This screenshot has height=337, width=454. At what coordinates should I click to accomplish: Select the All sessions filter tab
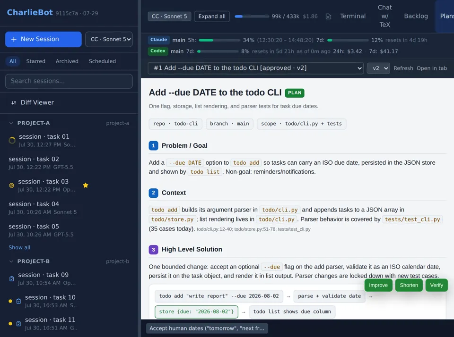tap(12, 61)
